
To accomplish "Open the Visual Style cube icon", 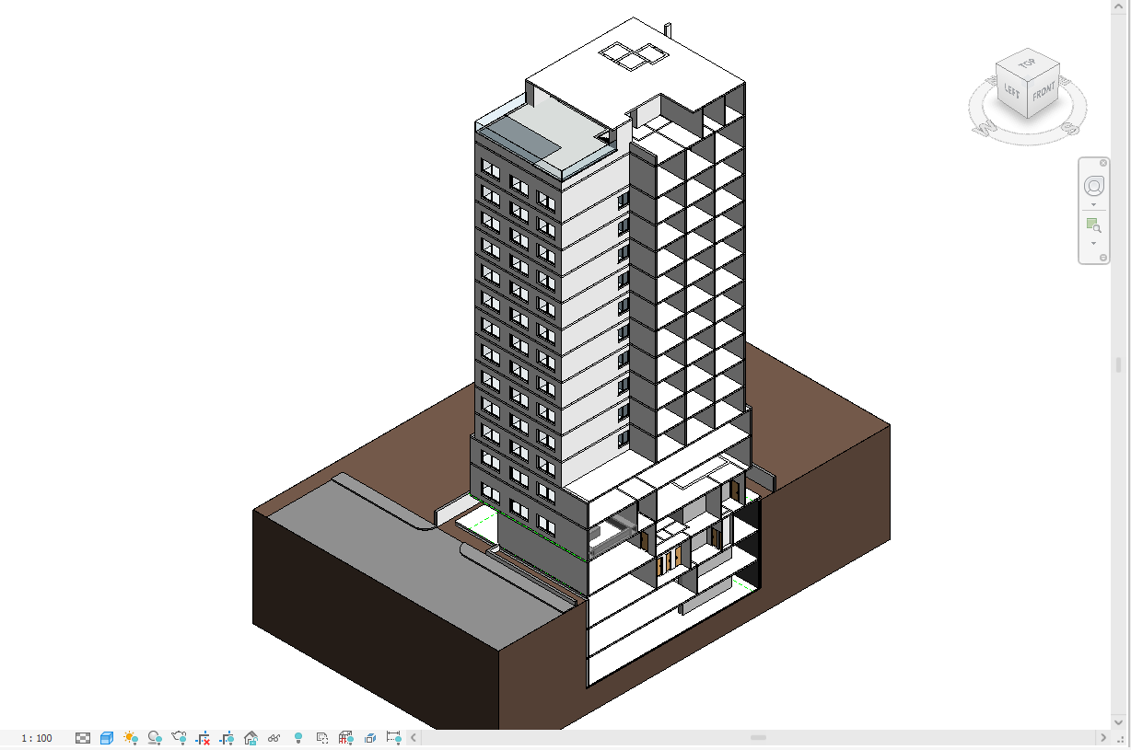I will tap(107, 738).
